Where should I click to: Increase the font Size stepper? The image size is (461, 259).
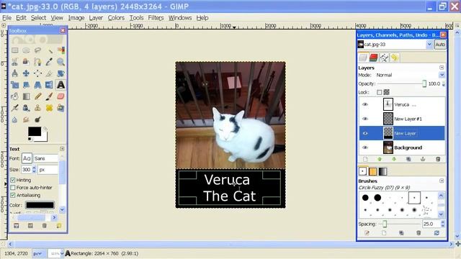pos(34,168)
